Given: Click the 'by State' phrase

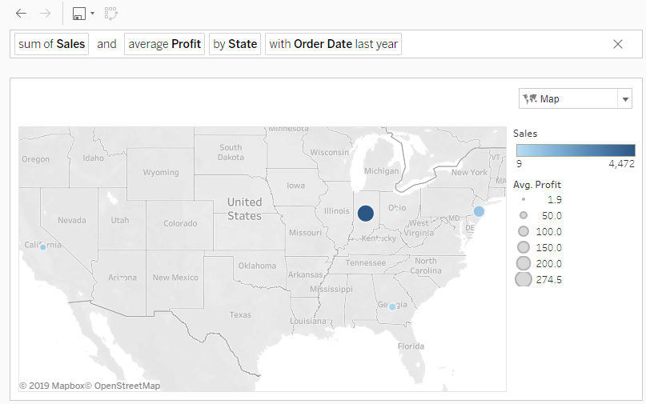Looking at the screenshot, I should [235, 44].
